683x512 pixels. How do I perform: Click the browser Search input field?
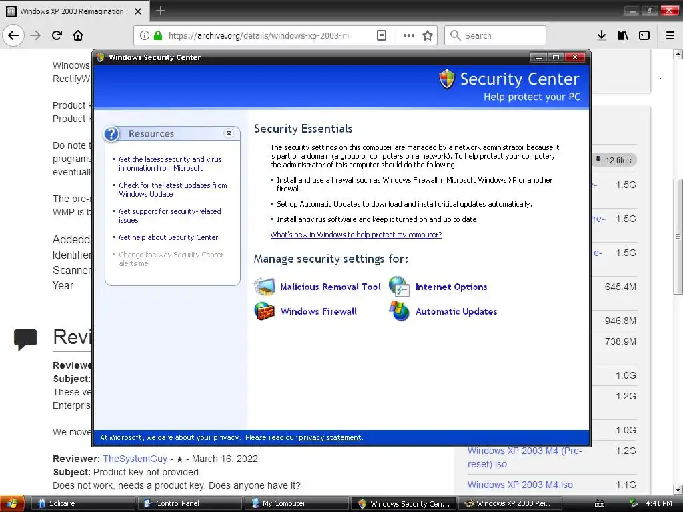click(x=495, y=35)
